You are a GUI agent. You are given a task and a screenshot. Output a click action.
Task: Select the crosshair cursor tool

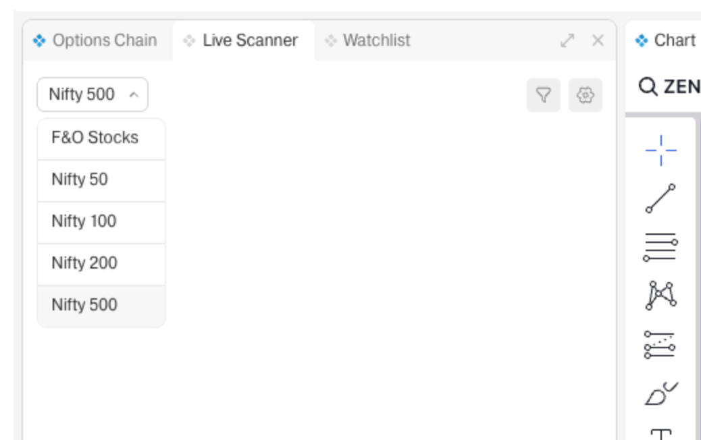coord(660,150)
